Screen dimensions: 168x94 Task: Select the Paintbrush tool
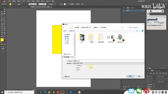5,18
